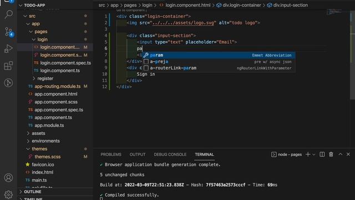Click the editor minimap preview

coord(334,12)
